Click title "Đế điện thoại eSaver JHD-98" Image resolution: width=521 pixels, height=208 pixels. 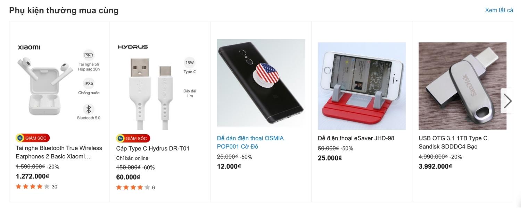[x=356, y=138]
